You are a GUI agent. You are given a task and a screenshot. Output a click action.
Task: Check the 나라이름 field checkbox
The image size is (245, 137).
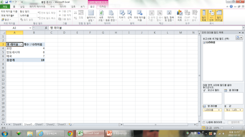click(204, 43)
